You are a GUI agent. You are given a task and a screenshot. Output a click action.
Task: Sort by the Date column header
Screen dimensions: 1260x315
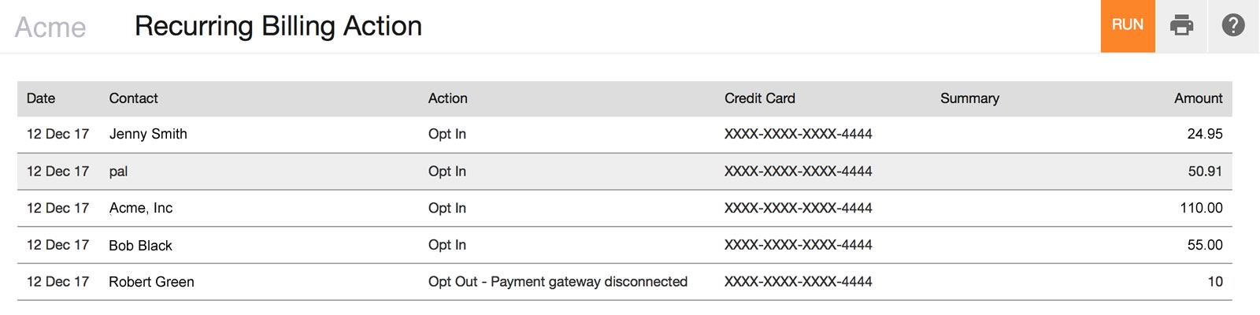click(41, 98)
